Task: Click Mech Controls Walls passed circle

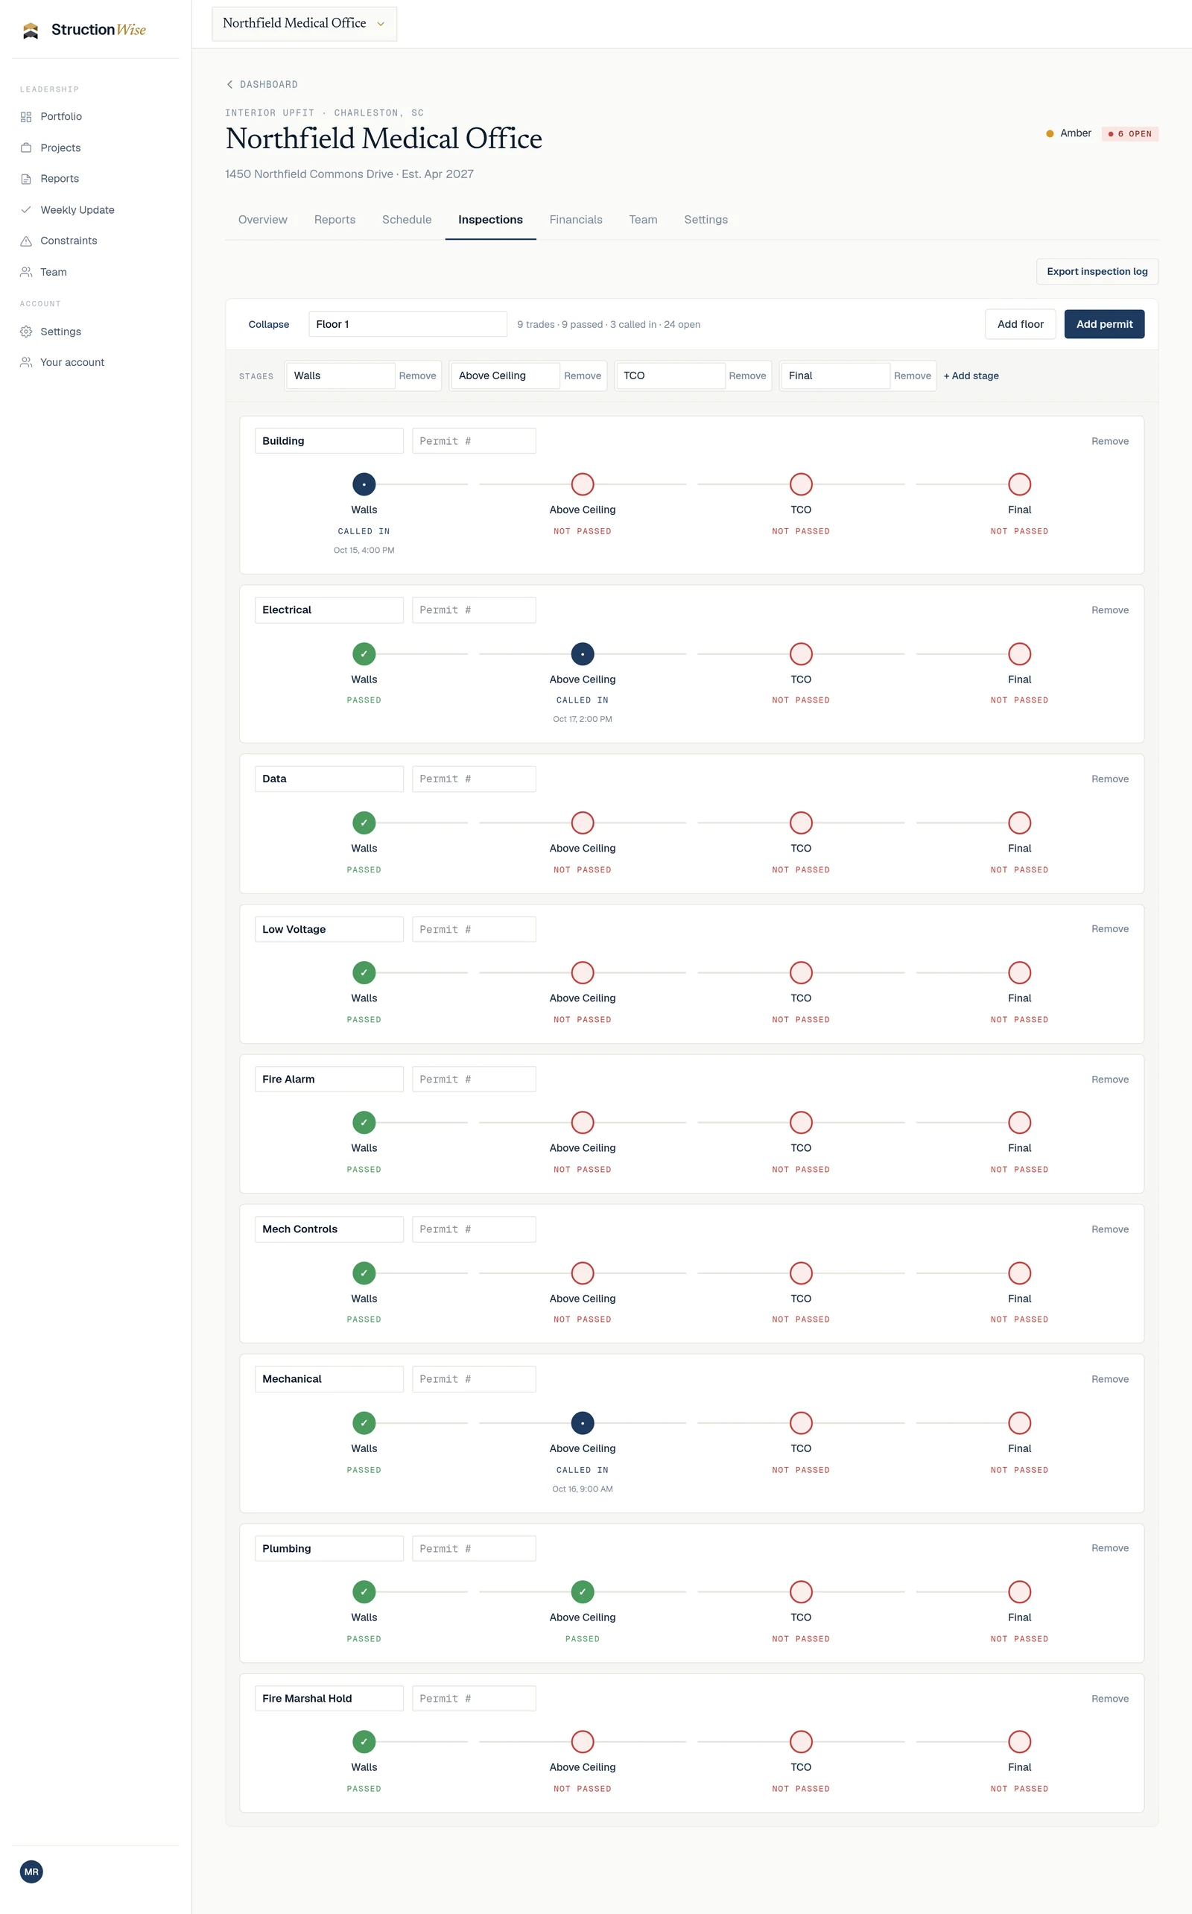Action: 364,1273
